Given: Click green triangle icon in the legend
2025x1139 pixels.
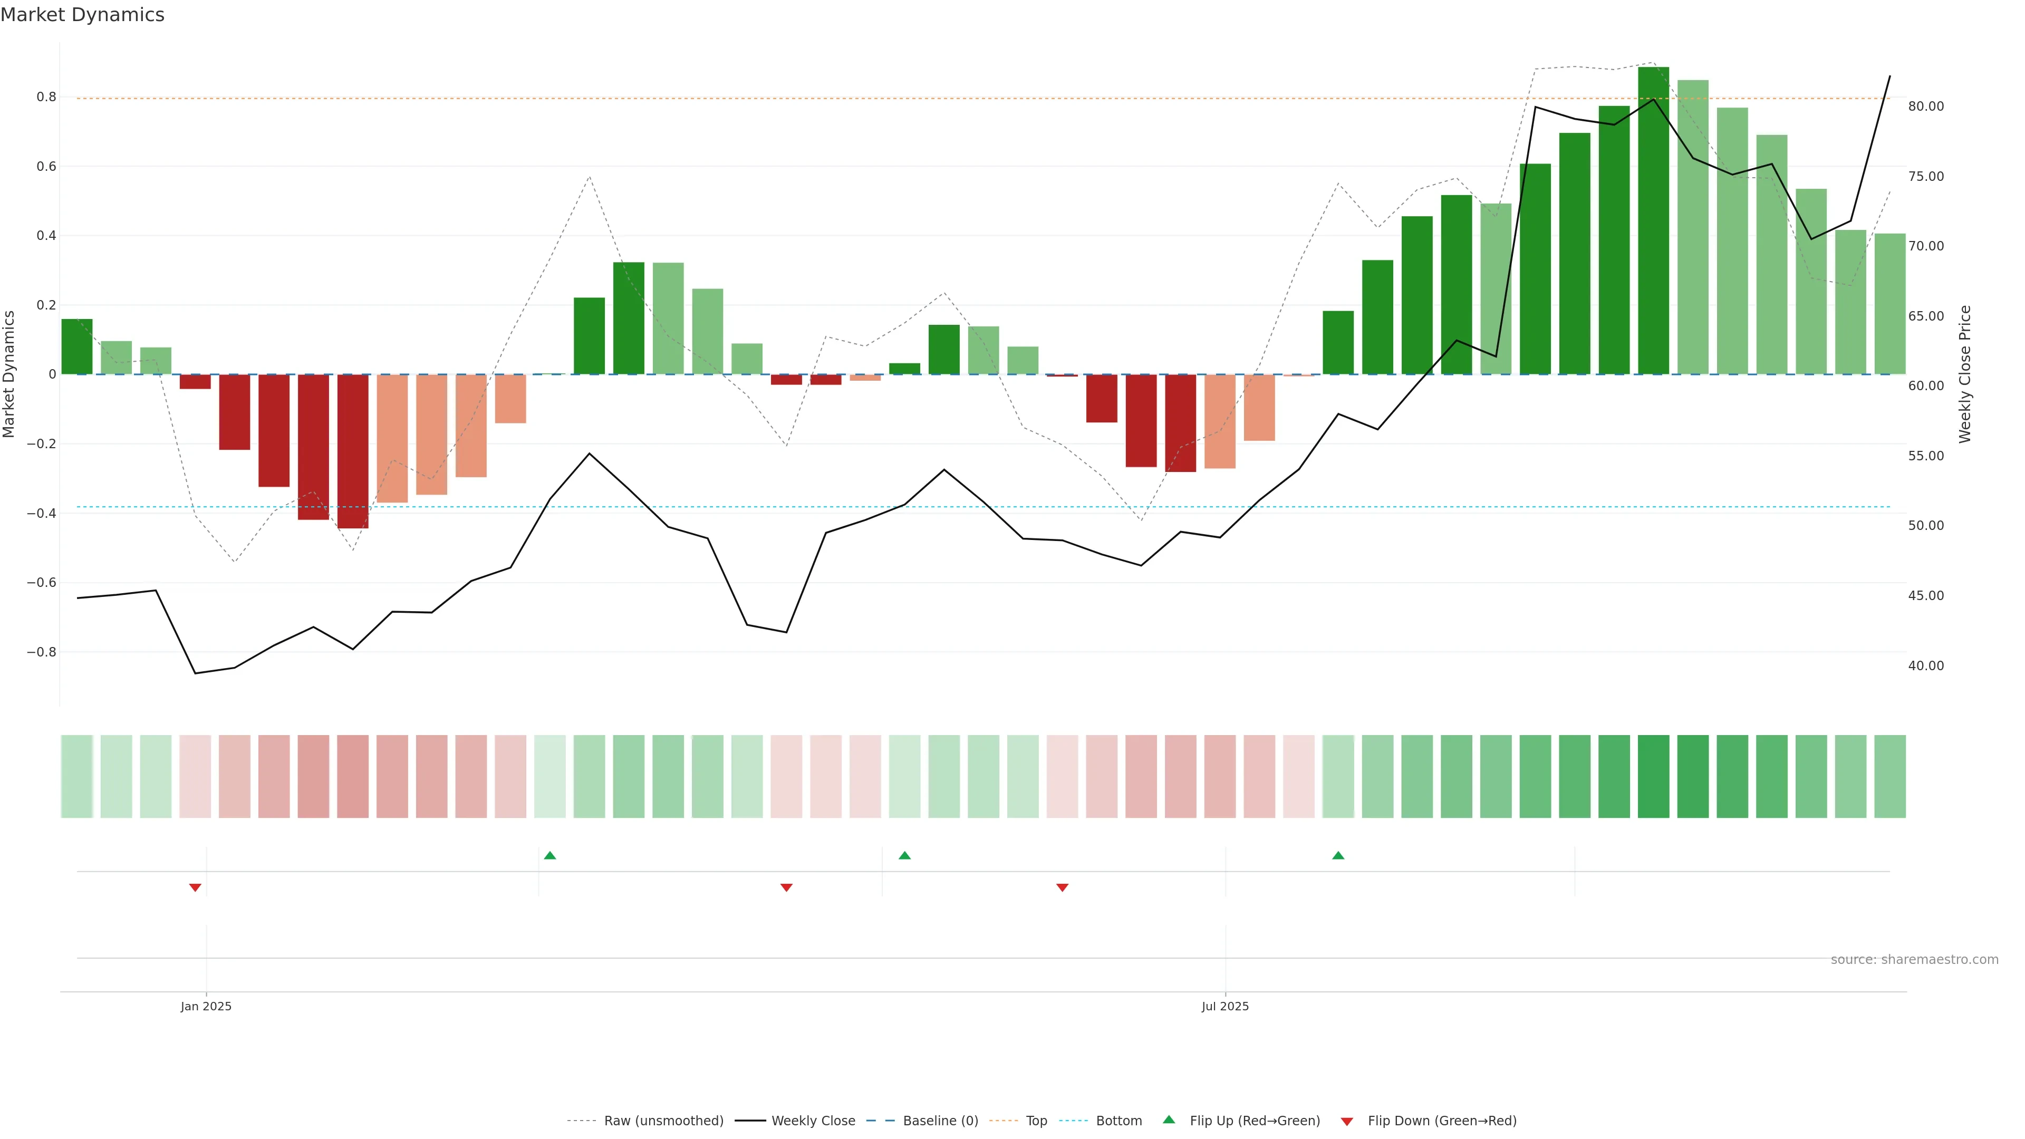Looking at the screenshot, I should [1169, 1119].
